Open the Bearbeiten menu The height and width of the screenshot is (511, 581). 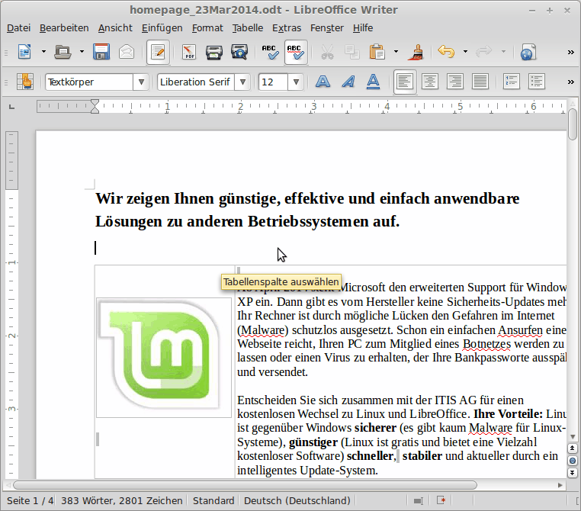tap(64, 28)
